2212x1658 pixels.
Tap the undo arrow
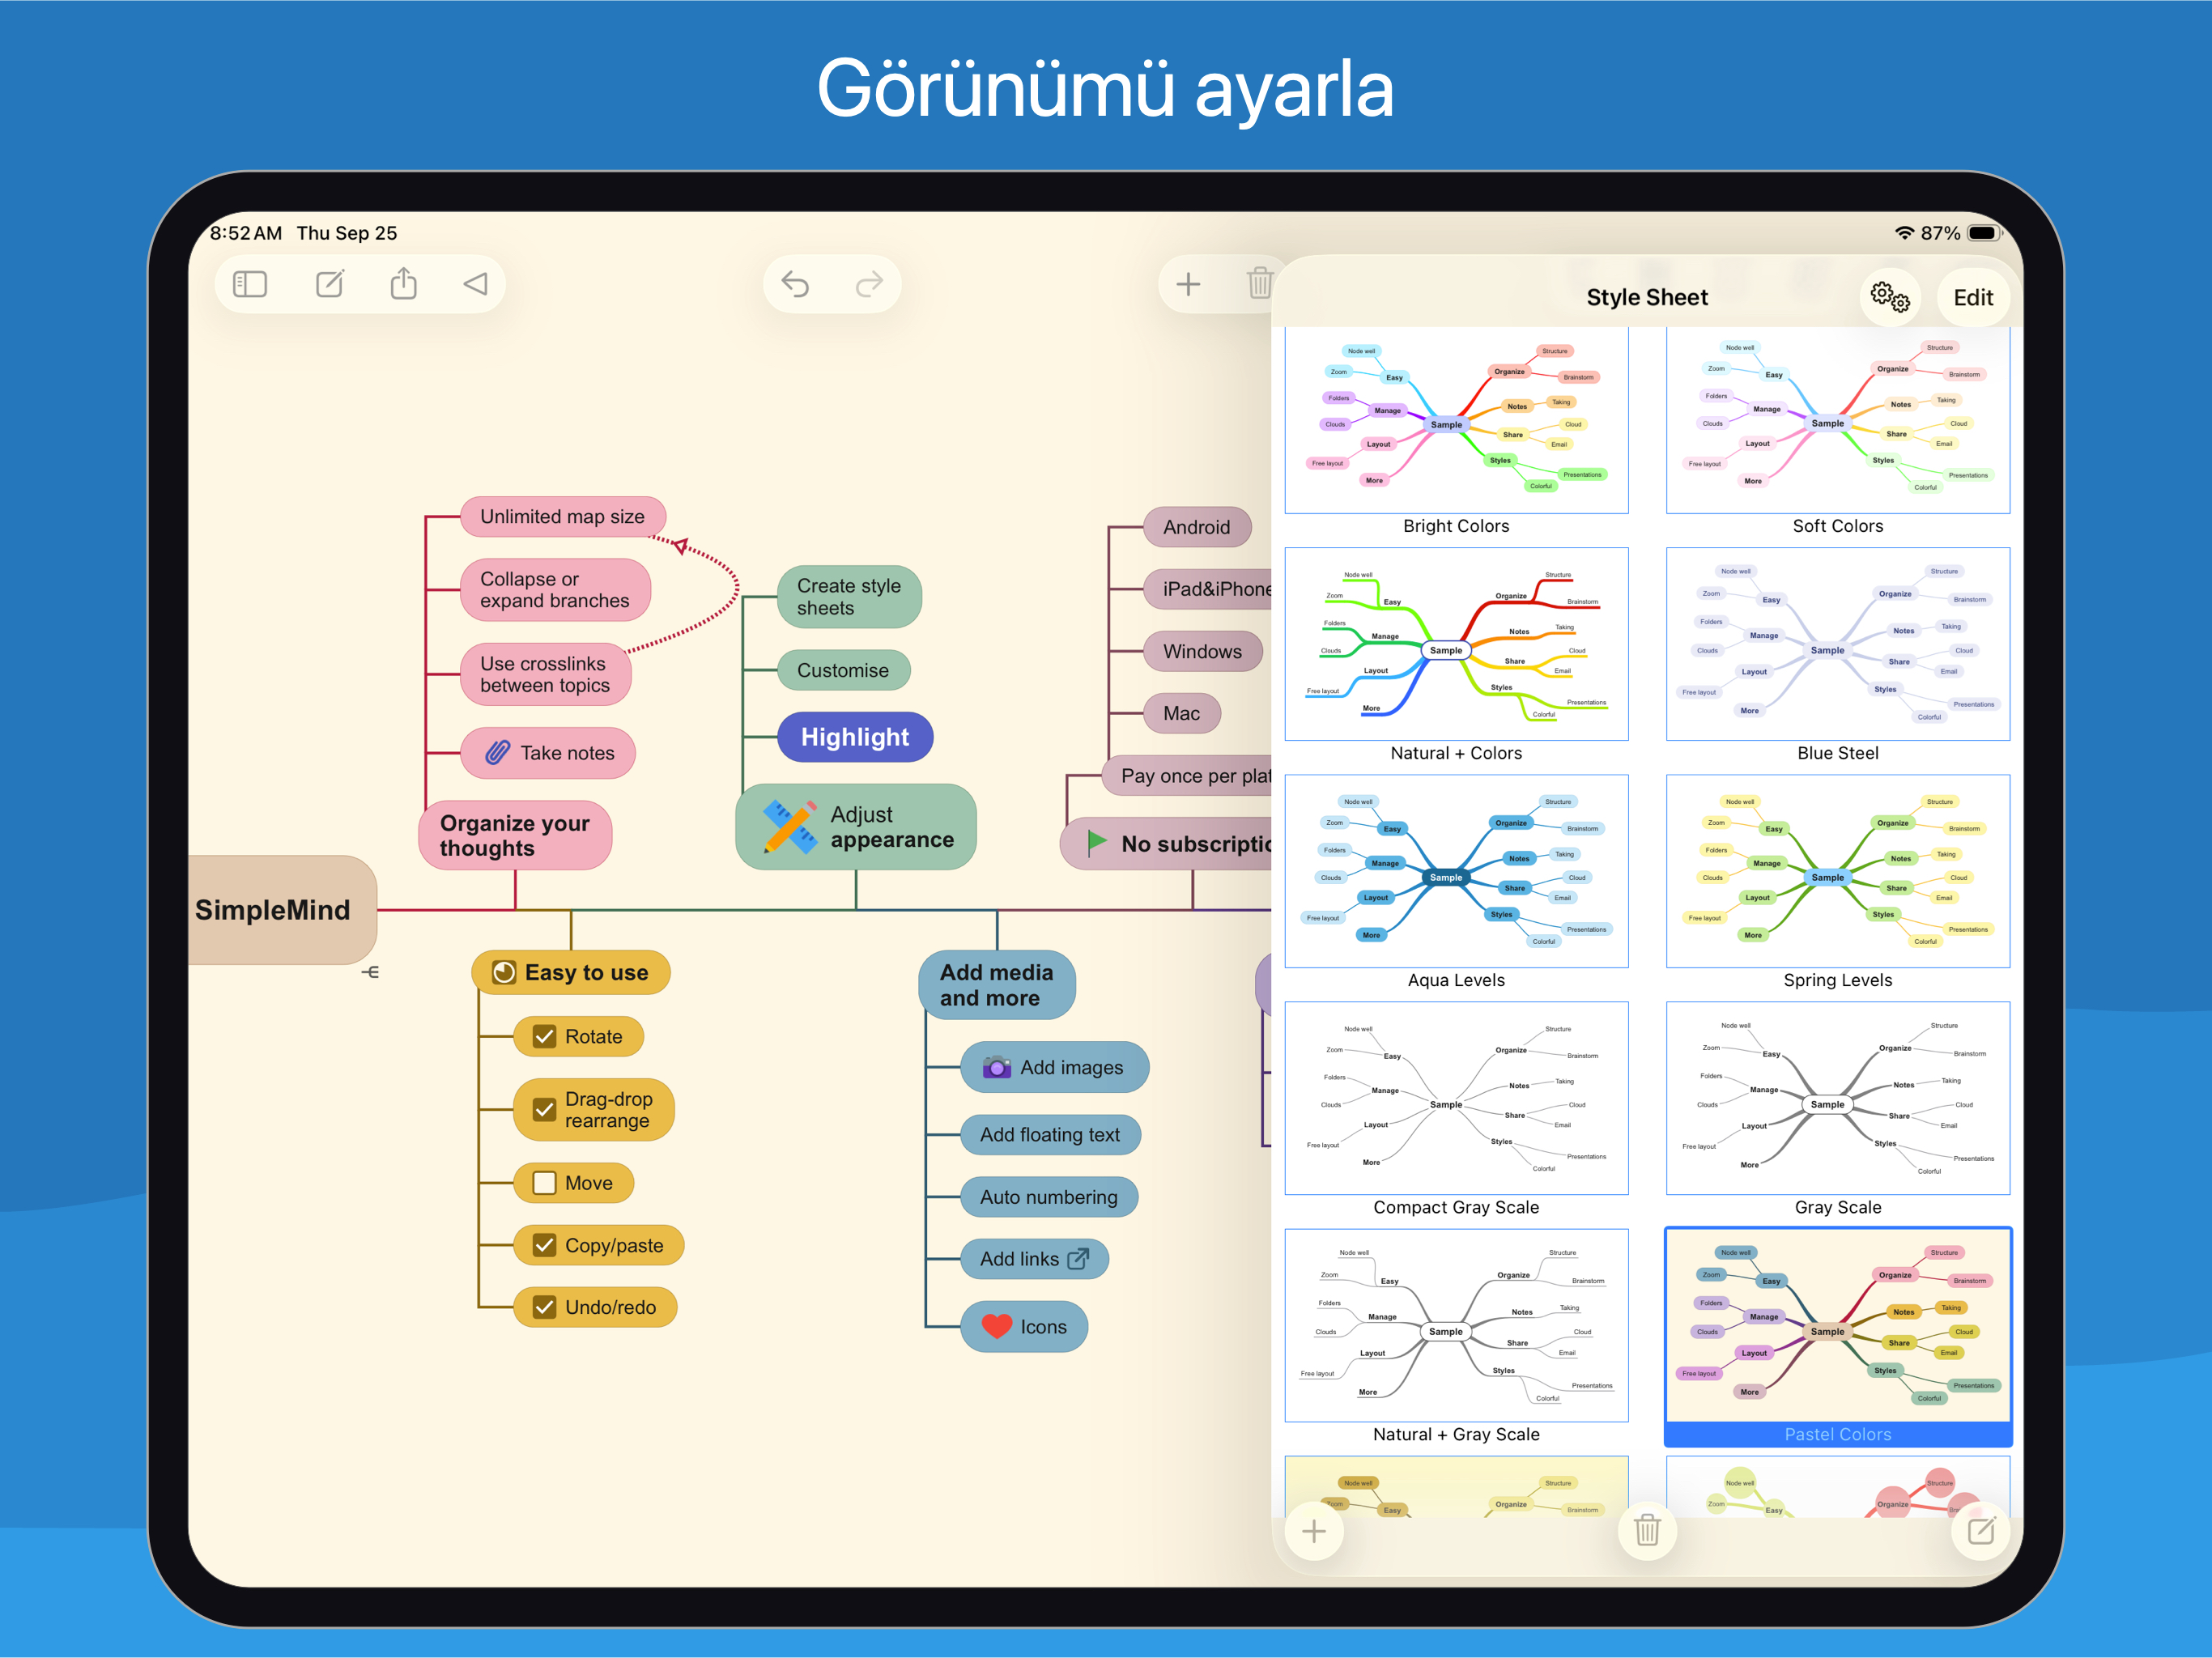tap(795, 285)
